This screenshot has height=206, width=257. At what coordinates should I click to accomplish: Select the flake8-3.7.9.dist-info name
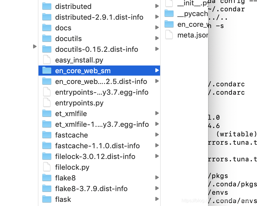click(x=91, y=189)
